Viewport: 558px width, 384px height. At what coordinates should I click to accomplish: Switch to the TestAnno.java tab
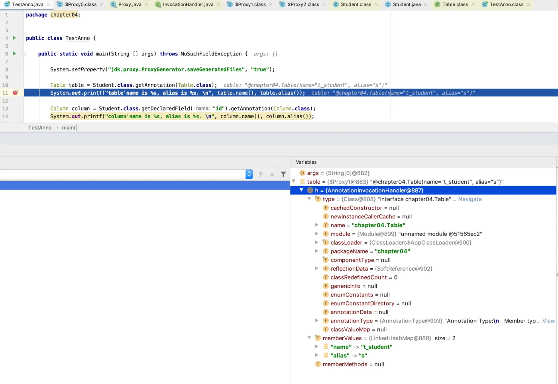coord(28,4)
